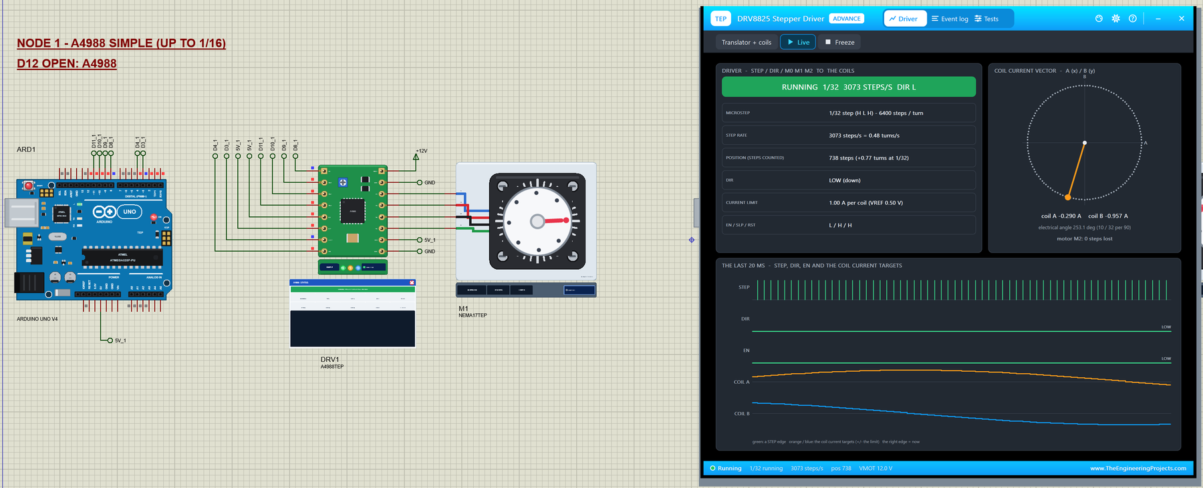This screenshot has height=488, width=1203.
Task: Open the Tests tab
Action: tap(986, 19)
